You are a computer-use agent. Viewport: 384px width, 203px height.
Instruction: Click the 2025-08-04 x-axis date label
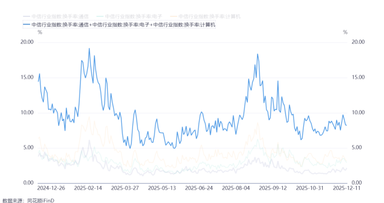236,188
